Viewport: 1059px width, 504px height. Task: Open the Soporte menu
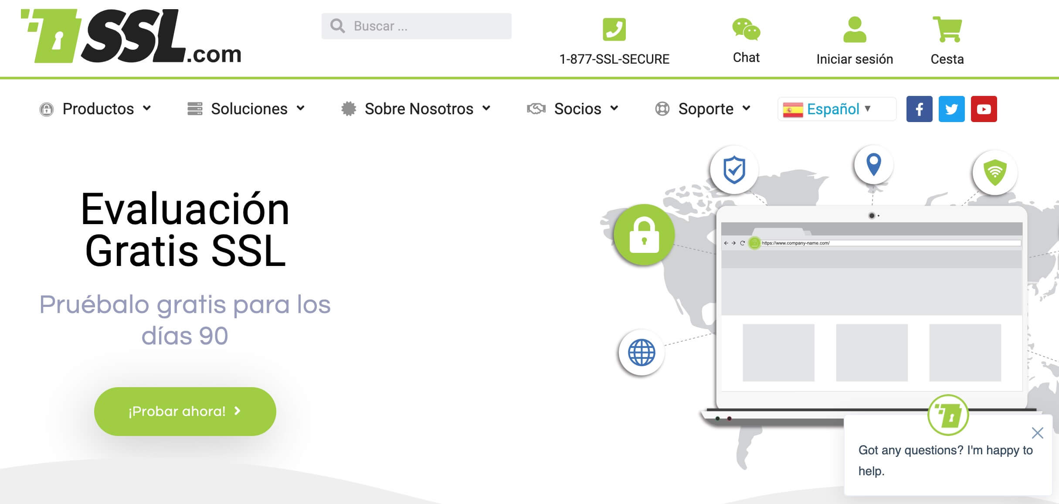point(703,109)
